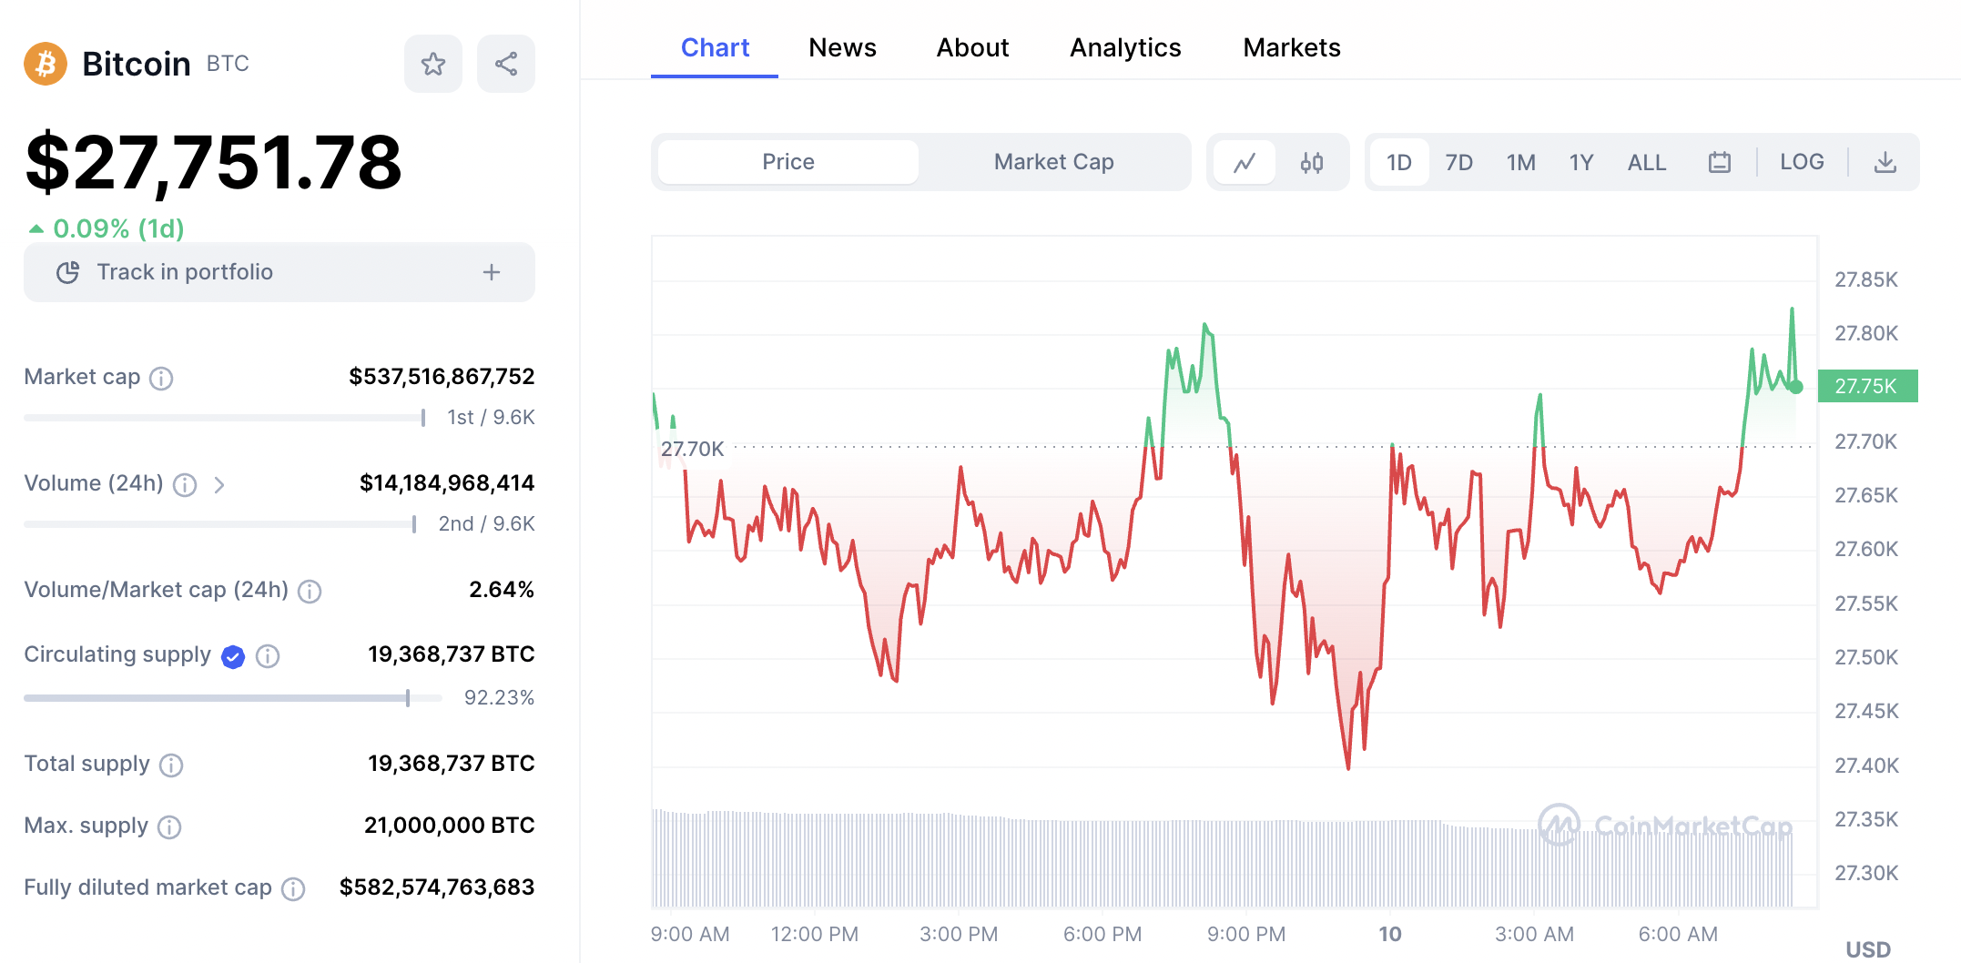Click the 2nd / 9.6K rank text
This screenshot has height=963, width=1961.
(x=486, y=524)
